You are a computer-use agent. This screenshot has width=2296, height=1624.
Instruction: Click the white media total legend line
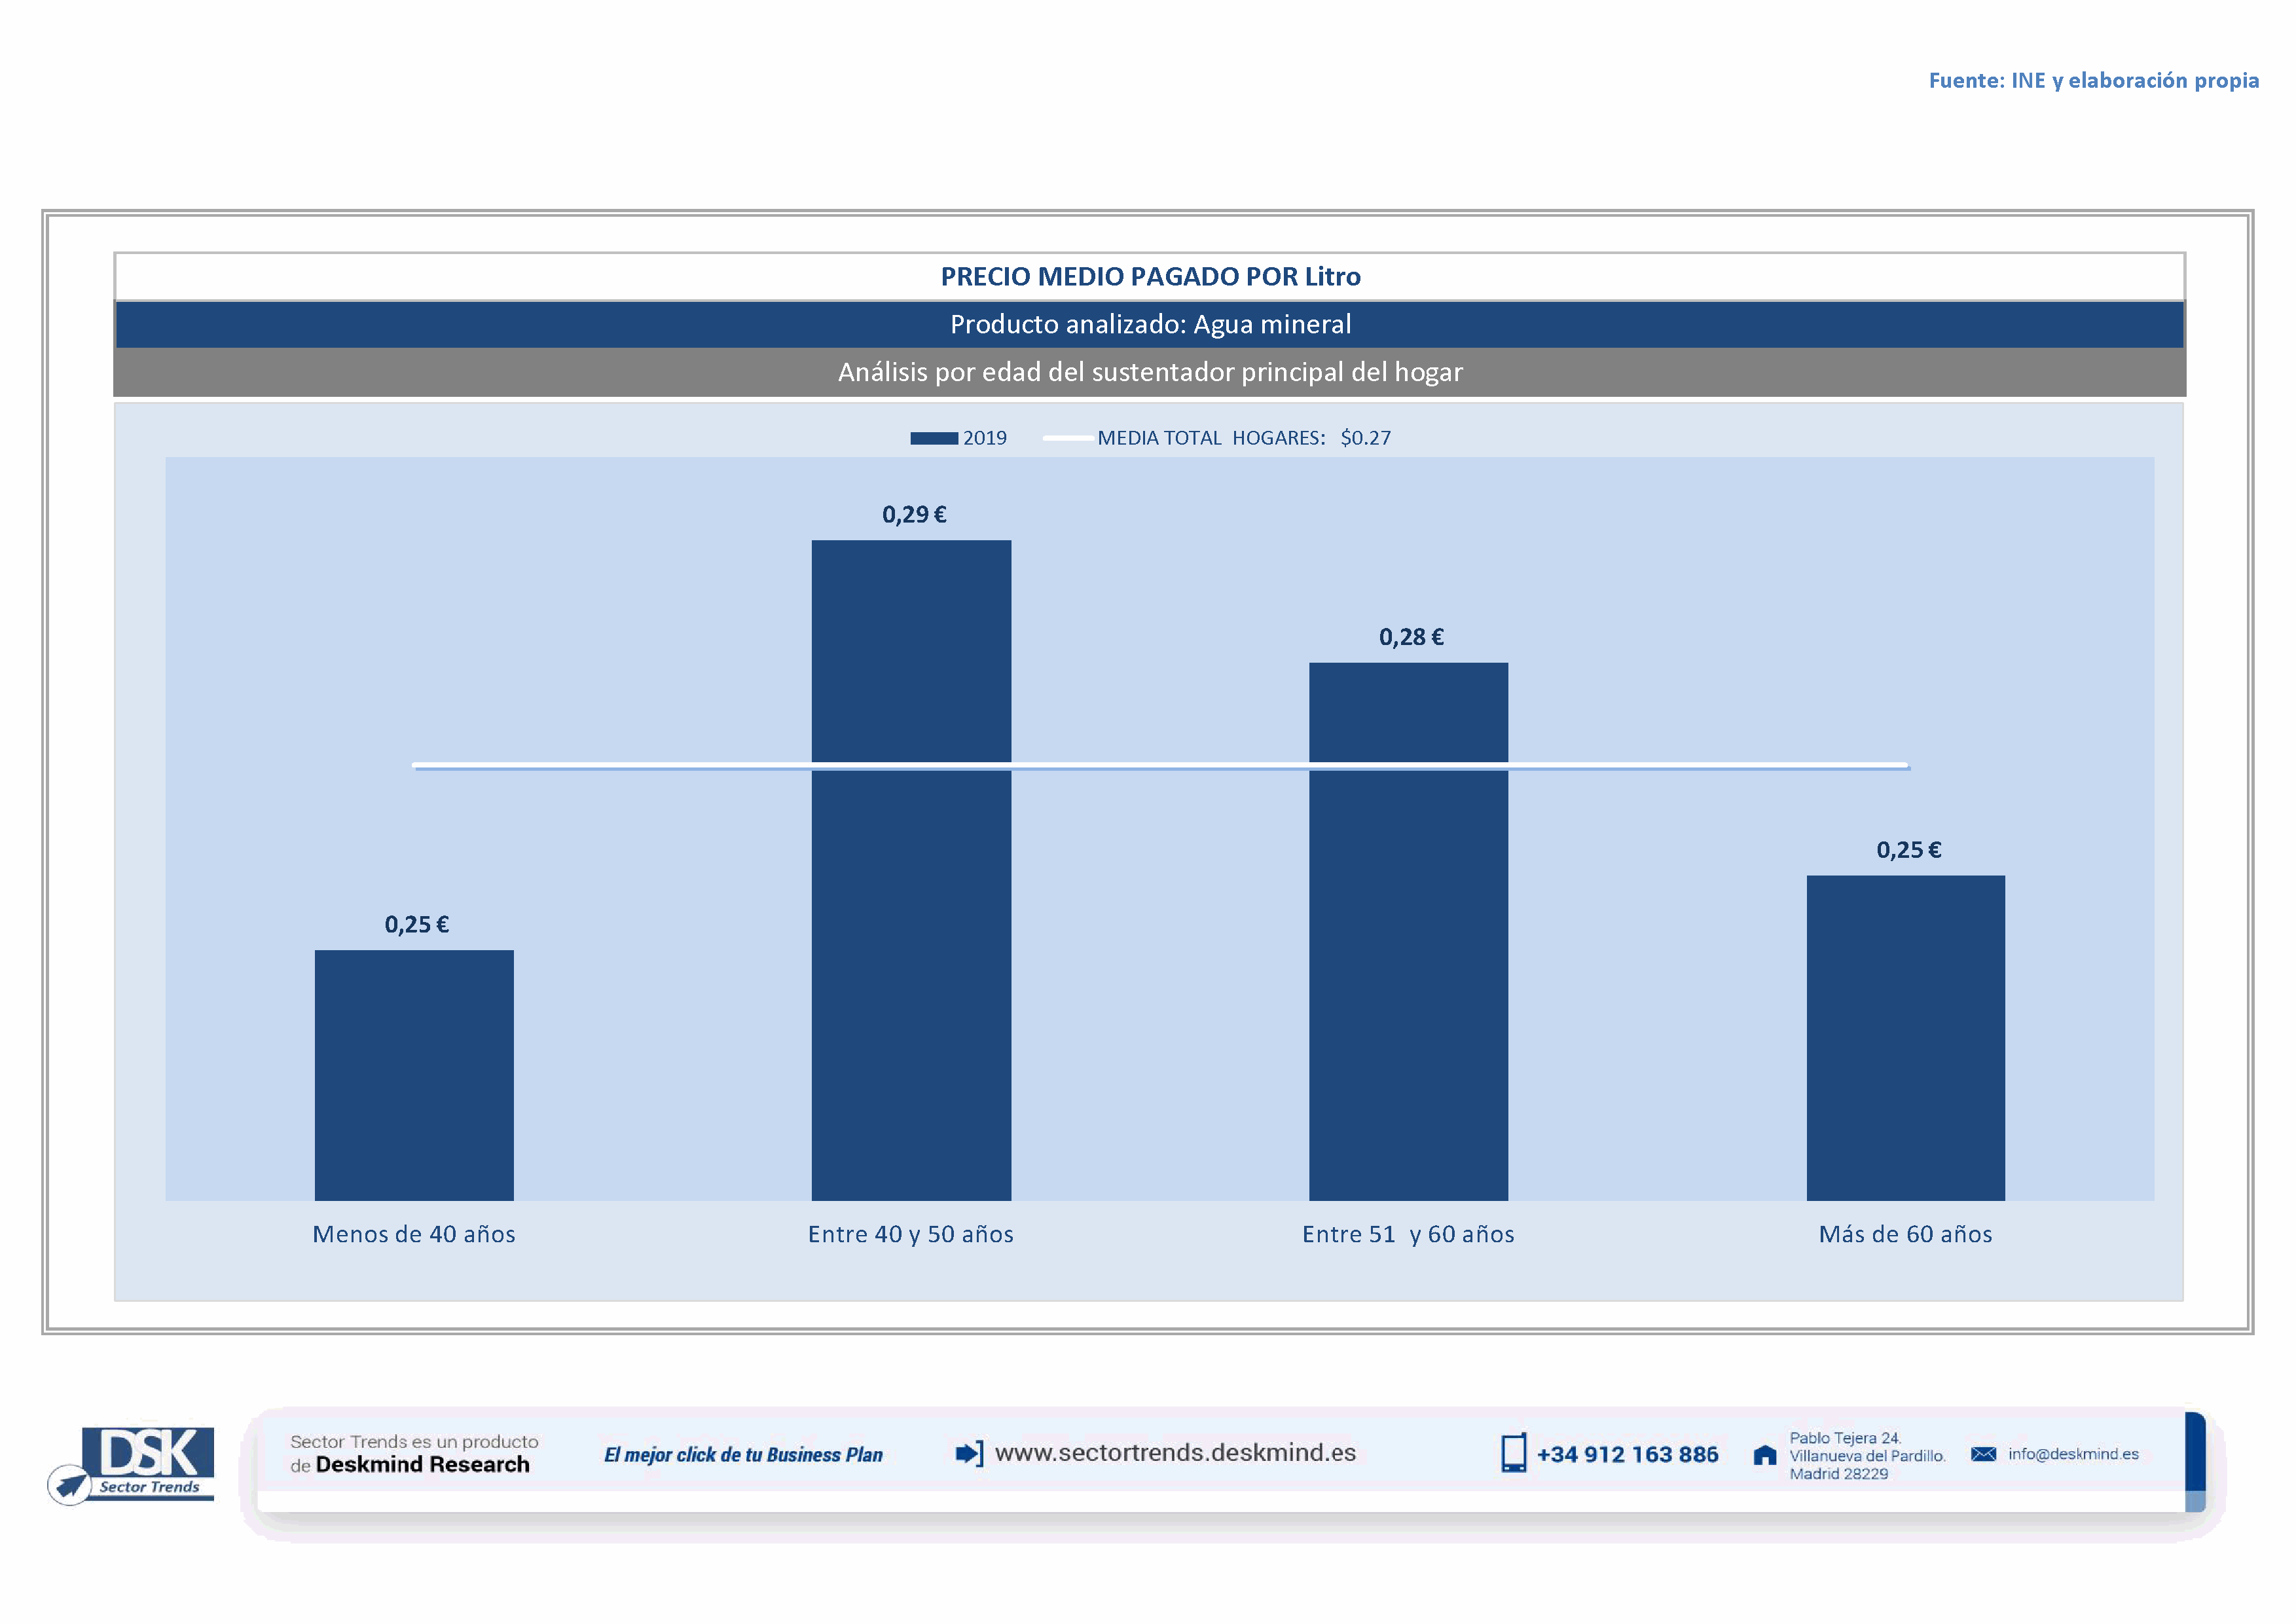1067,438
